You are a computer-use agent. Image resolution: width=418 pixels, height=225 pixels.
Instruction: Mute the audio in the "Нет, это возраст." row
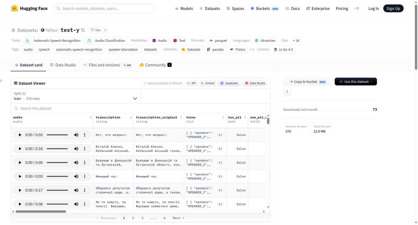(76, 135)
